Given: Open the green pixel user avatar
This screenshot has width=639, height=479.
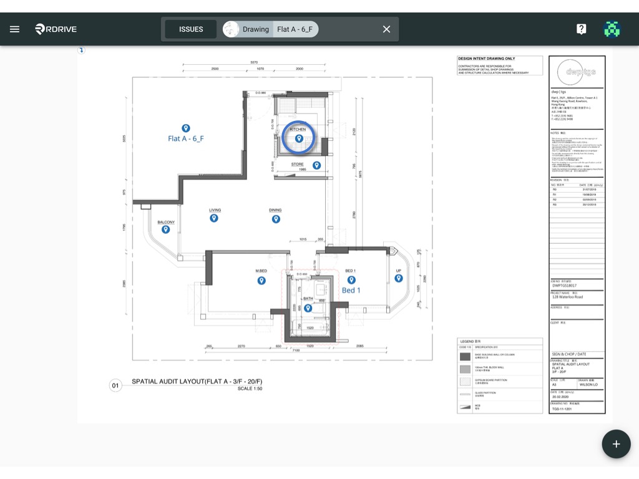Looking at the screenshot, I should [612, 29].
